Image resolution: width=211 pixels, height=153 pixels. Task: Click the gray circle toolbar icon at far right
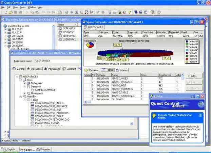click(x=159, y=12)
